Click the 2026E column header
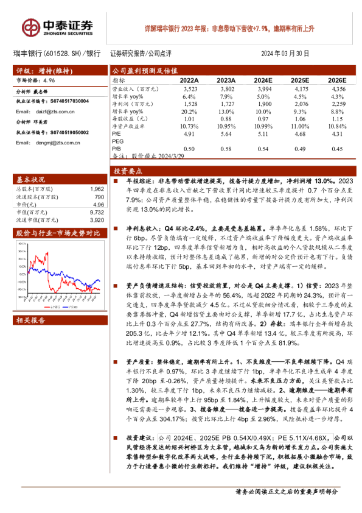This screenshot has width=362, height=513. pos(337,80)
